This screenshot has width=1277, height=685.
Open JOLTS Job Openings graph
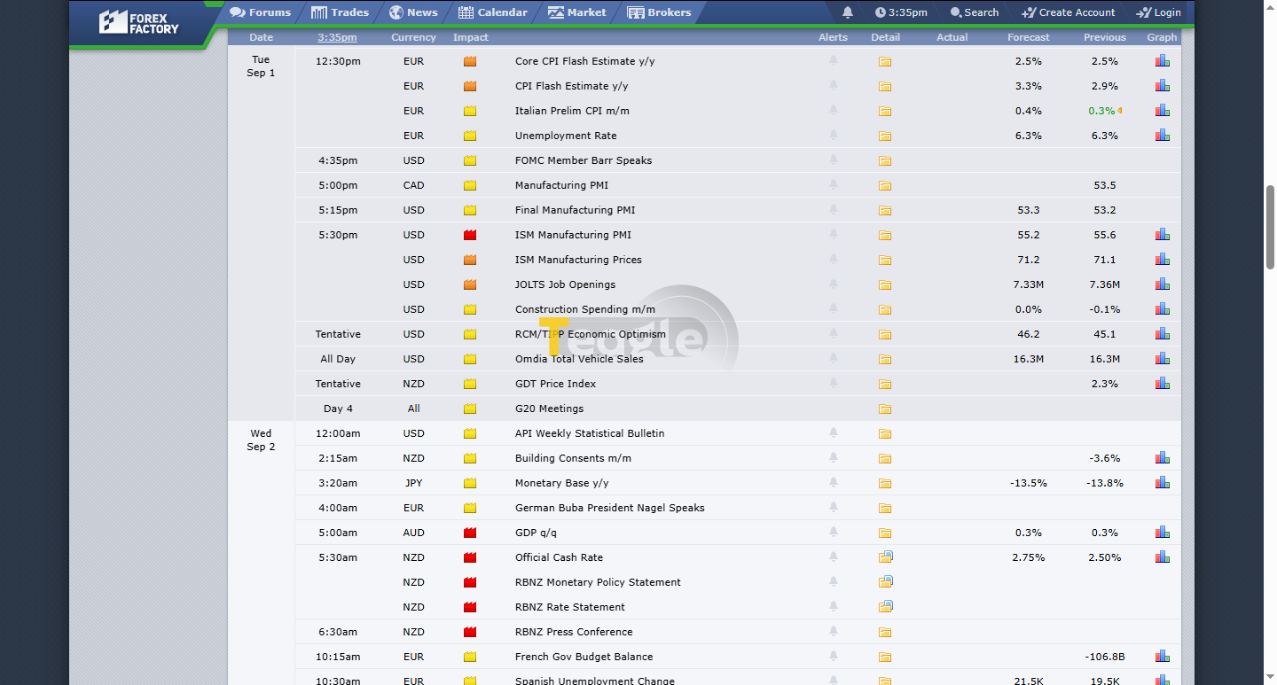pyautogui.click(x=1162, y=284)
